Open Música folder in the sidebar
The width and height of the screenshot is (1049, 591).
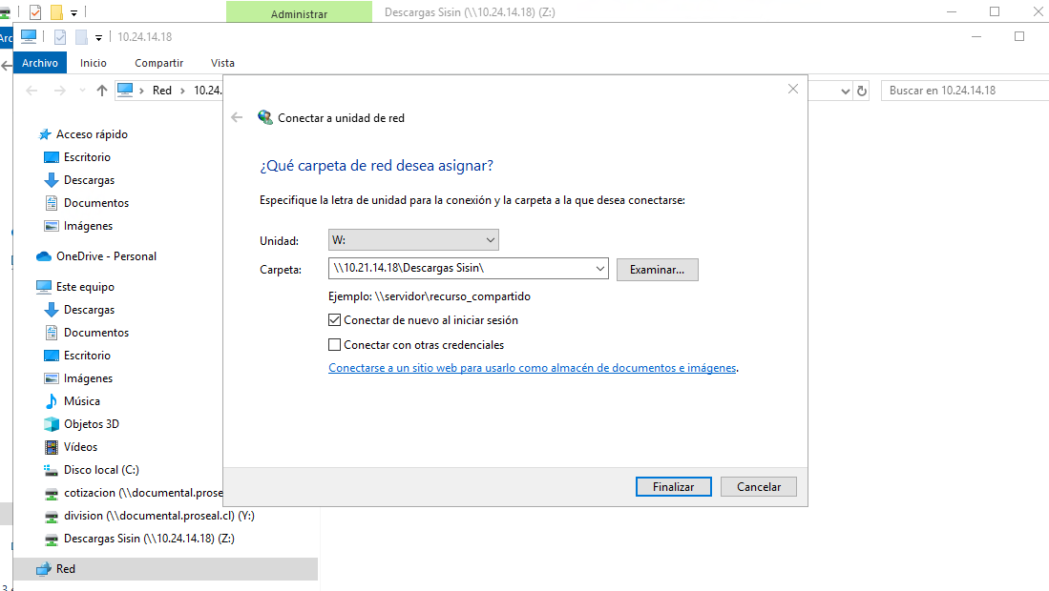click(x=81, y=401)
